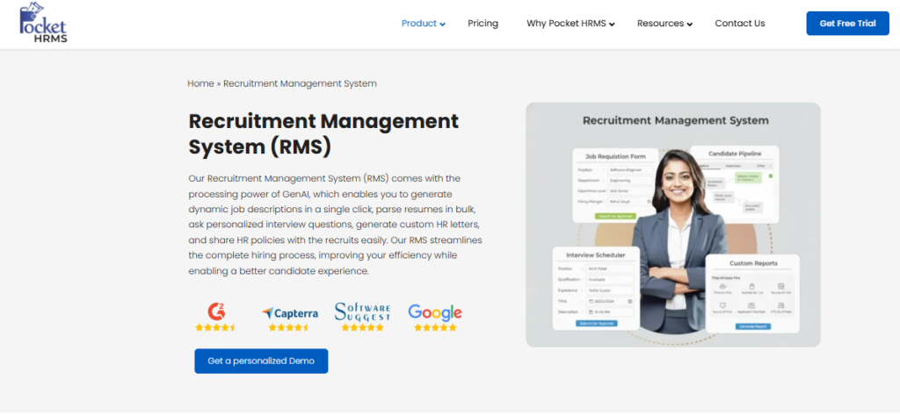The width and height of the screenshot is (900, 415).
Task: Open the Pricing menu item
Action: pyautogui.click(x=483, y=24)
